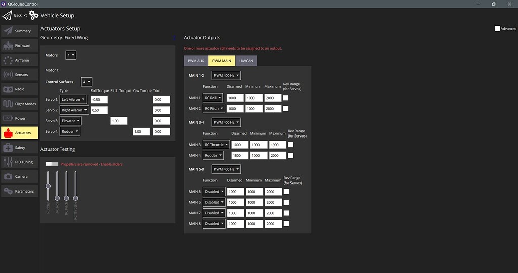This screenshot has width=518, height=273.
Task: Click the Radio controller icon
Action: [8, 89]
